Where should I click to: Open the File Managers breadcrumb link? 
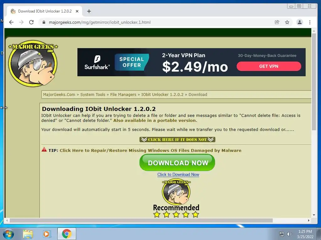coord(123,94)
